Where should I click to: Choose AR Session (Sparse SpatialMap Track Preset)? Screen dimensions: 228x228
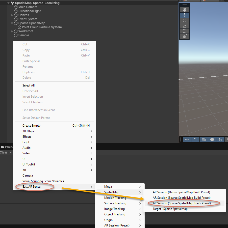click(182, 203)
